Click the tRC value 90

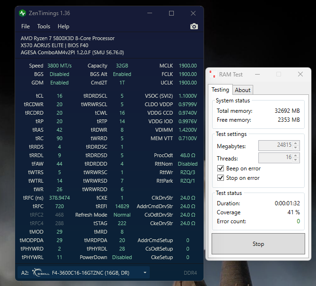pyautogui.click(x=60, y=138)
